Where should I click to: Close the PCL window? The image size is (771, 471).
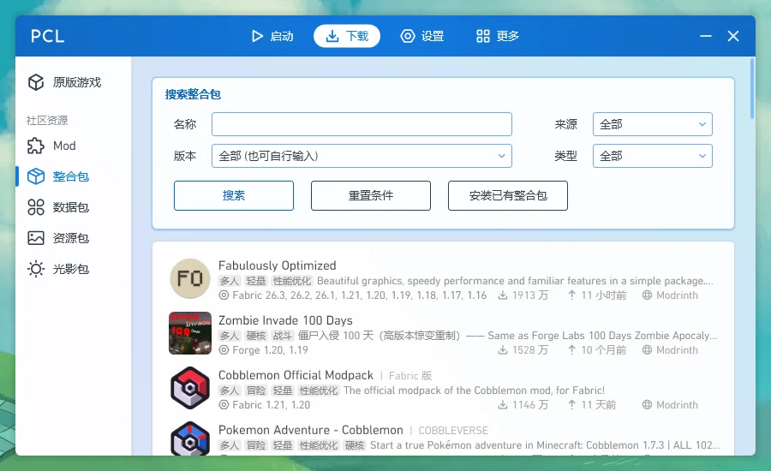pyautogui.click(x=733, y=36)
